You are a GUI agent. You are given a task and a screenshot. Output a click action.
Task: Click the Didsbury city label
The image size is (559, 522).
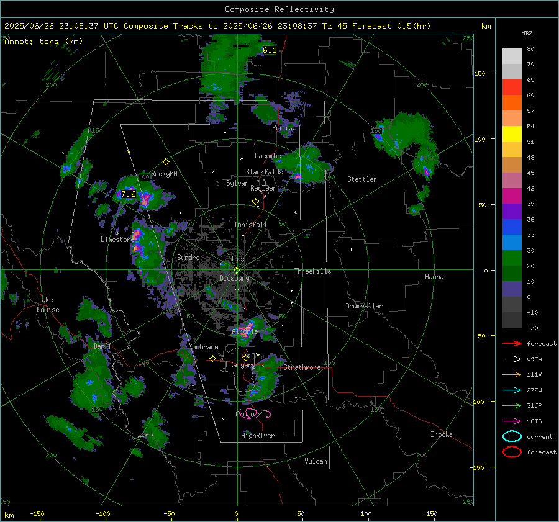point(235,278)
